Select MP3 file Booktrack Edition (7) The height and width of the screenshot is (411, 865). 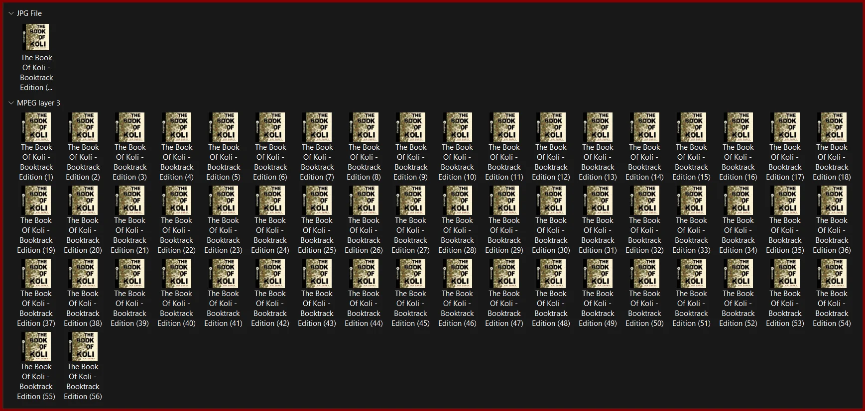tap(317, 147)
